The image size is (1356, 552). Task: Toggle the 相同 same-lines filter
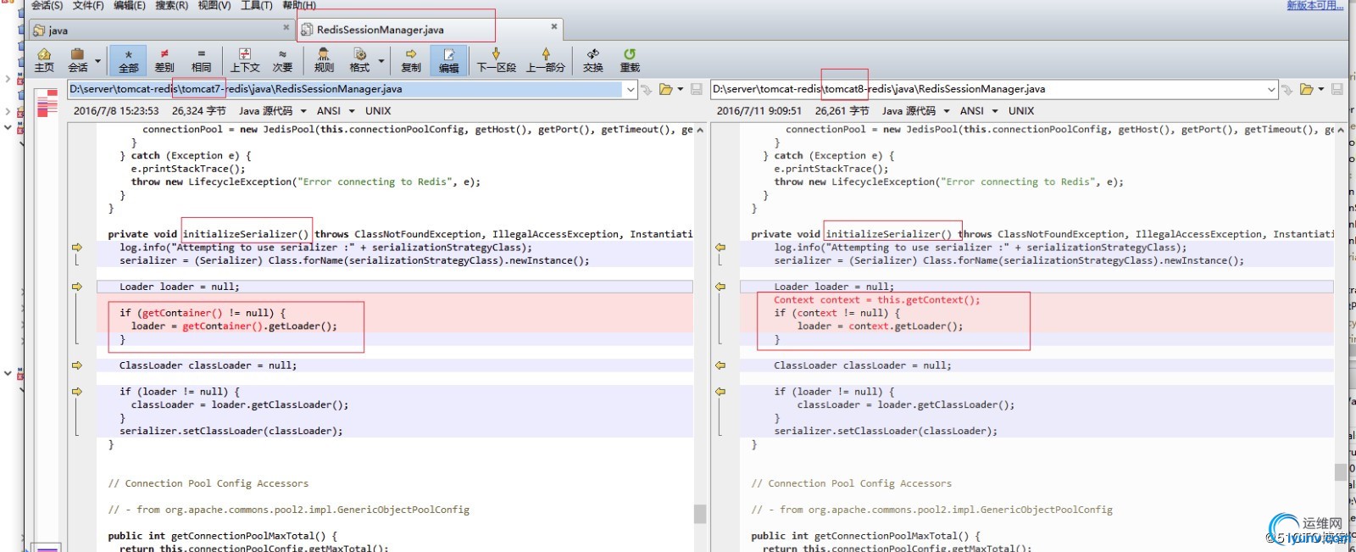[x=201, y=60]
